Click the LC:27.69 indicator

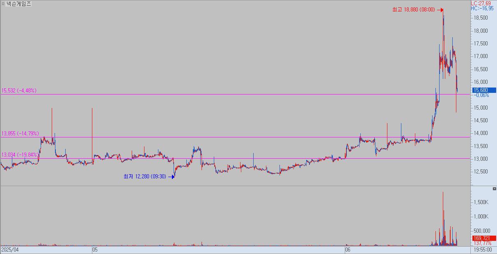[481, 3]
